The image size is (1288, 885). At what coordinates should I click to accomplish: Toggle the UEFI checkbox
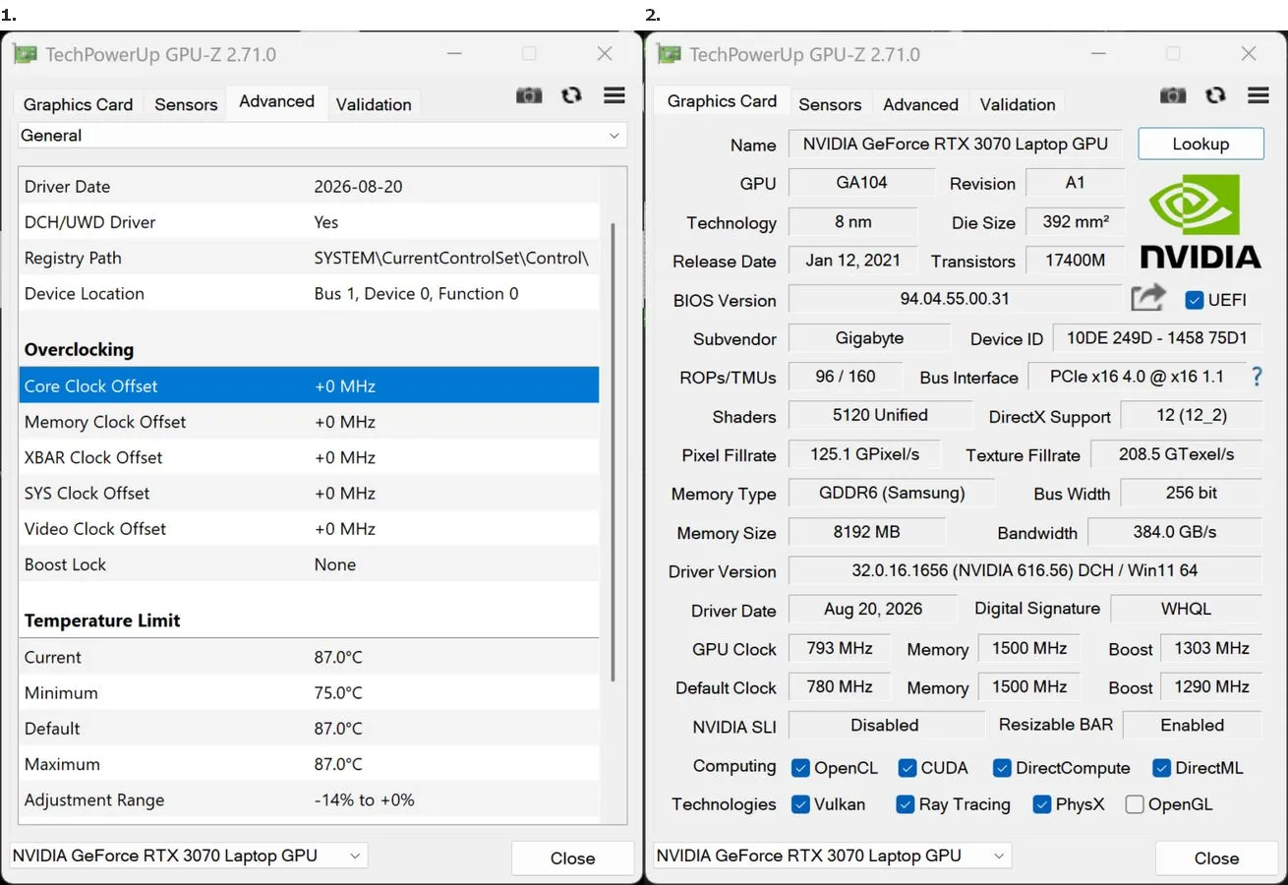1195,300
